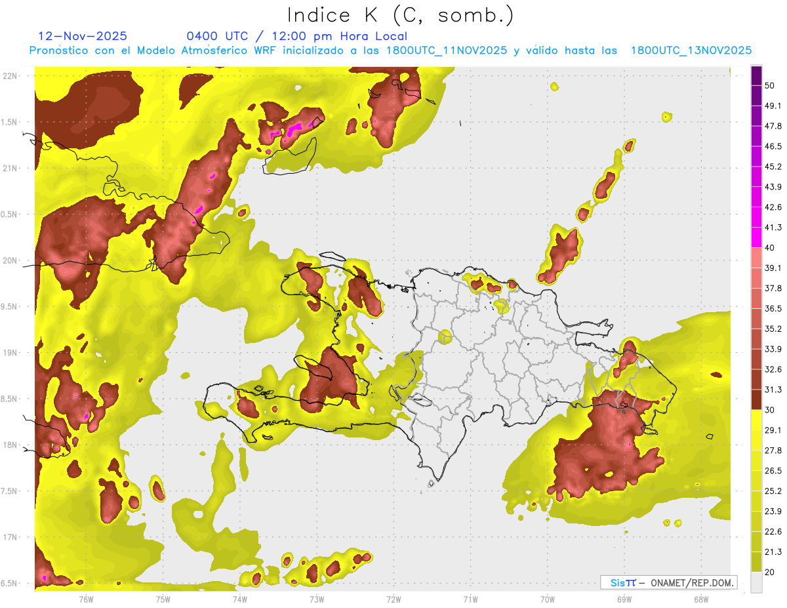Click the colorbar value '31.3'
The image size is (787, 608).
[774, 390]
